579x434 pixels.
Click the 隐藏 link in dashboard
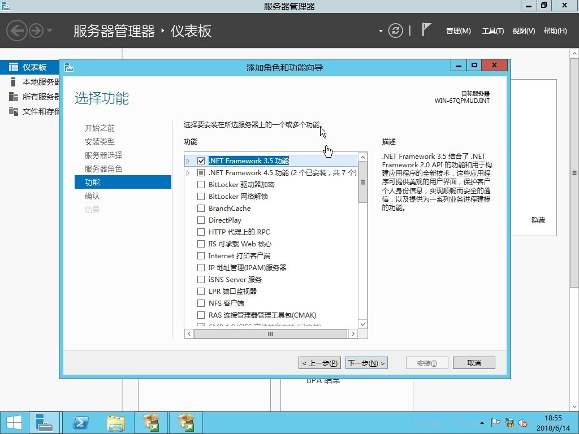(x=538, y=220)
